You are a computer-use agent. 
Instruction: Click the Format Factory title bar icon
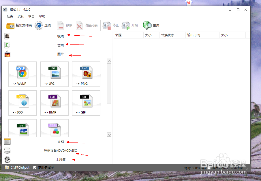tap(5, 9)
